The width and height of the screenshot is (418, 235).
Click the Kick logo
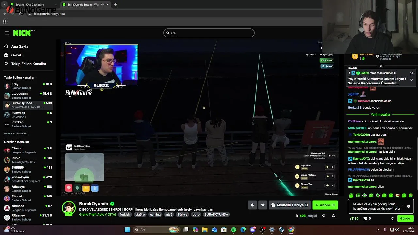click(x=24, y=33)
